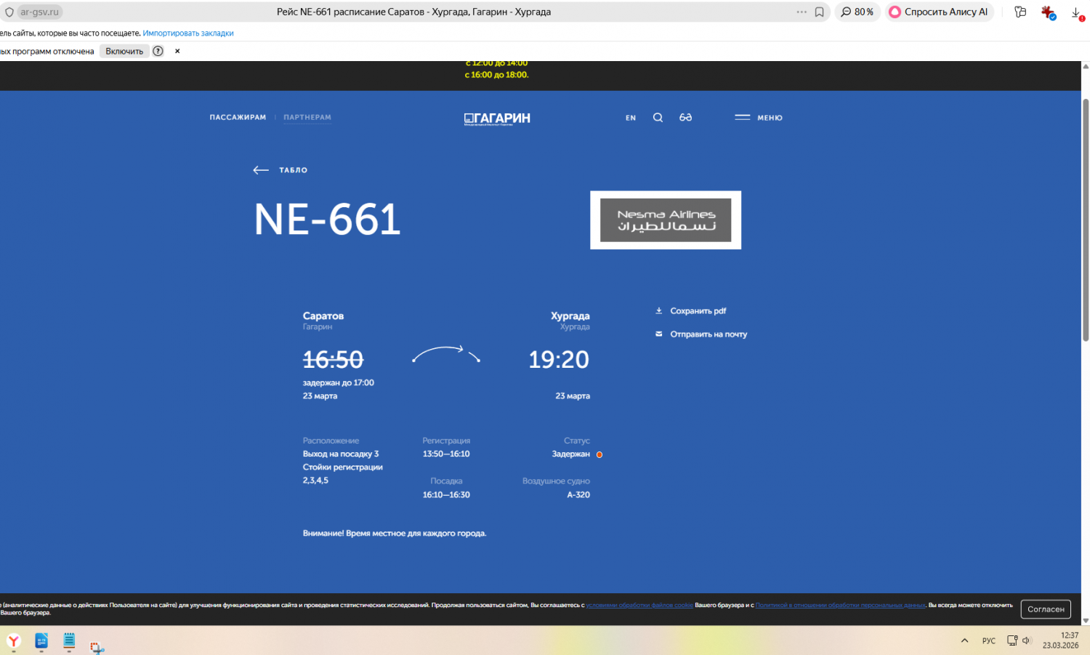The width and height of the screenshot is (1090, 655).
Task: Open the visually impaired glasses icon
Action: pyautogui.click(x=685, y=118)
